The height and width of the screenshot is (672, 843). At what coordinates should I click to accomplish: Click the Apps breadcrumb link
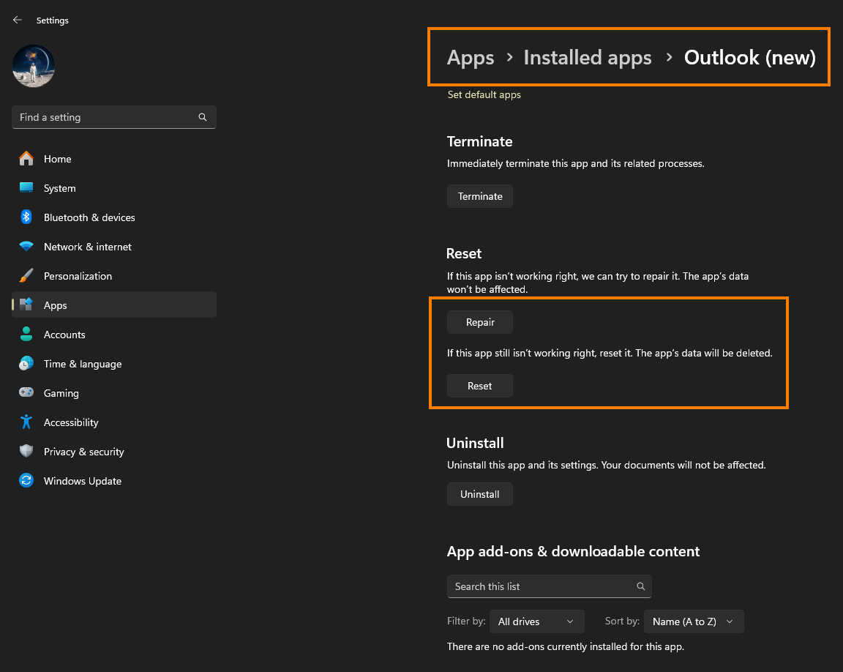click(x=471, y=58)
